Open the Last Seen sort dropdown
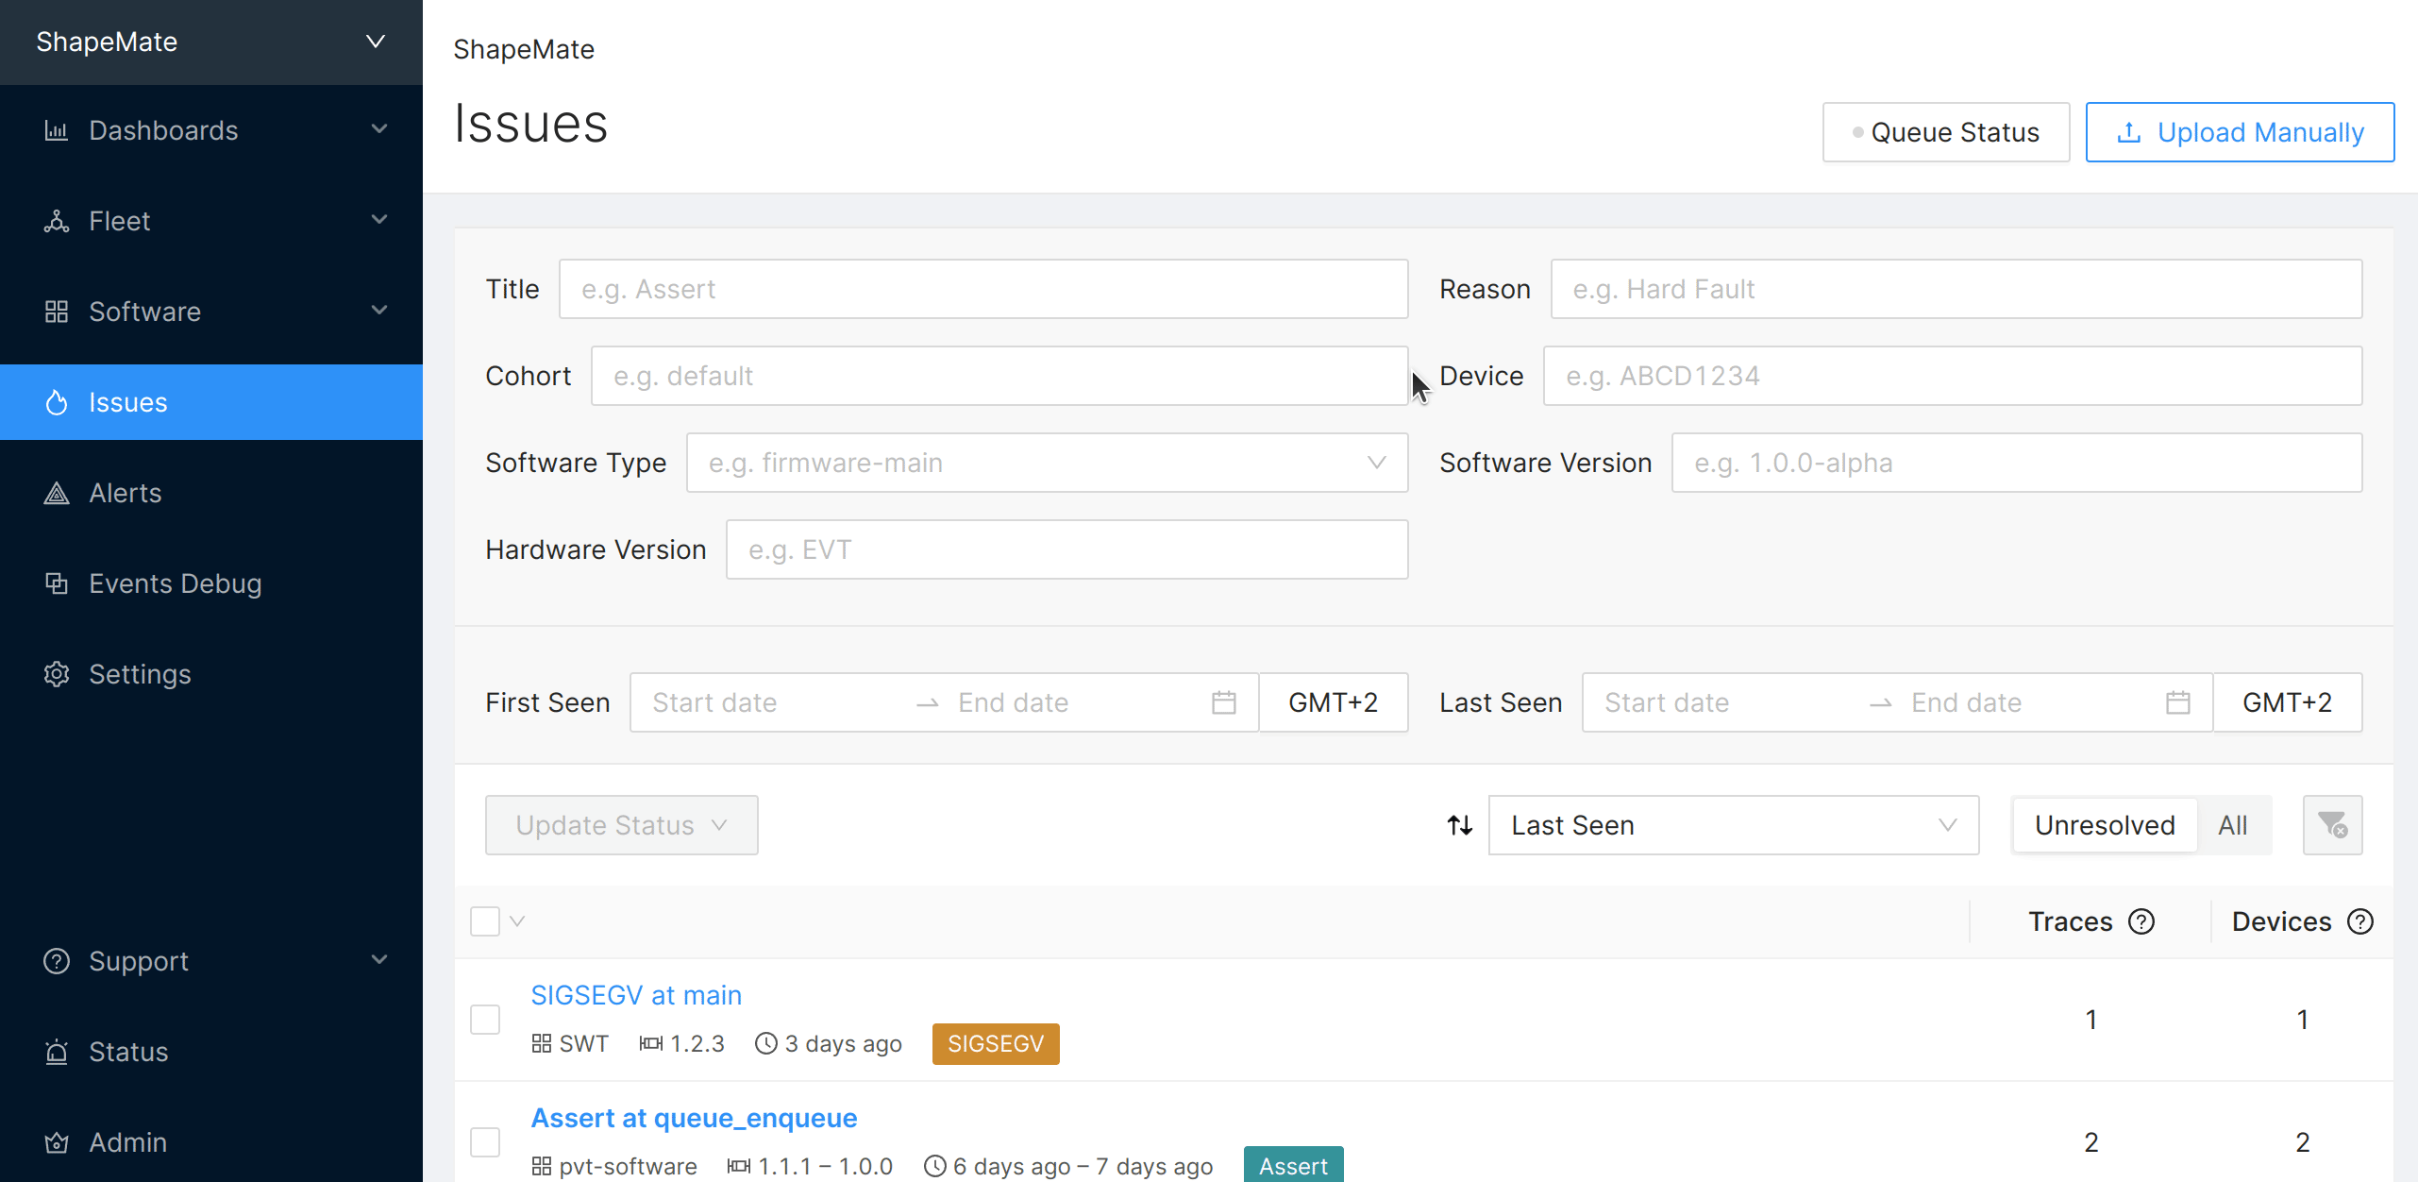2418x1182 pixels. click(1734, 824)
